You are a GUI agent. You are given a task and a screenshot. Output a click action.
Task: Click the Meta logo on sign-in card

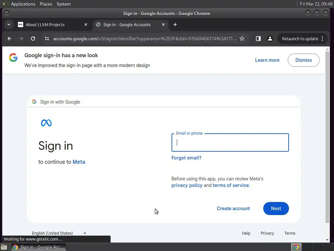46,123
